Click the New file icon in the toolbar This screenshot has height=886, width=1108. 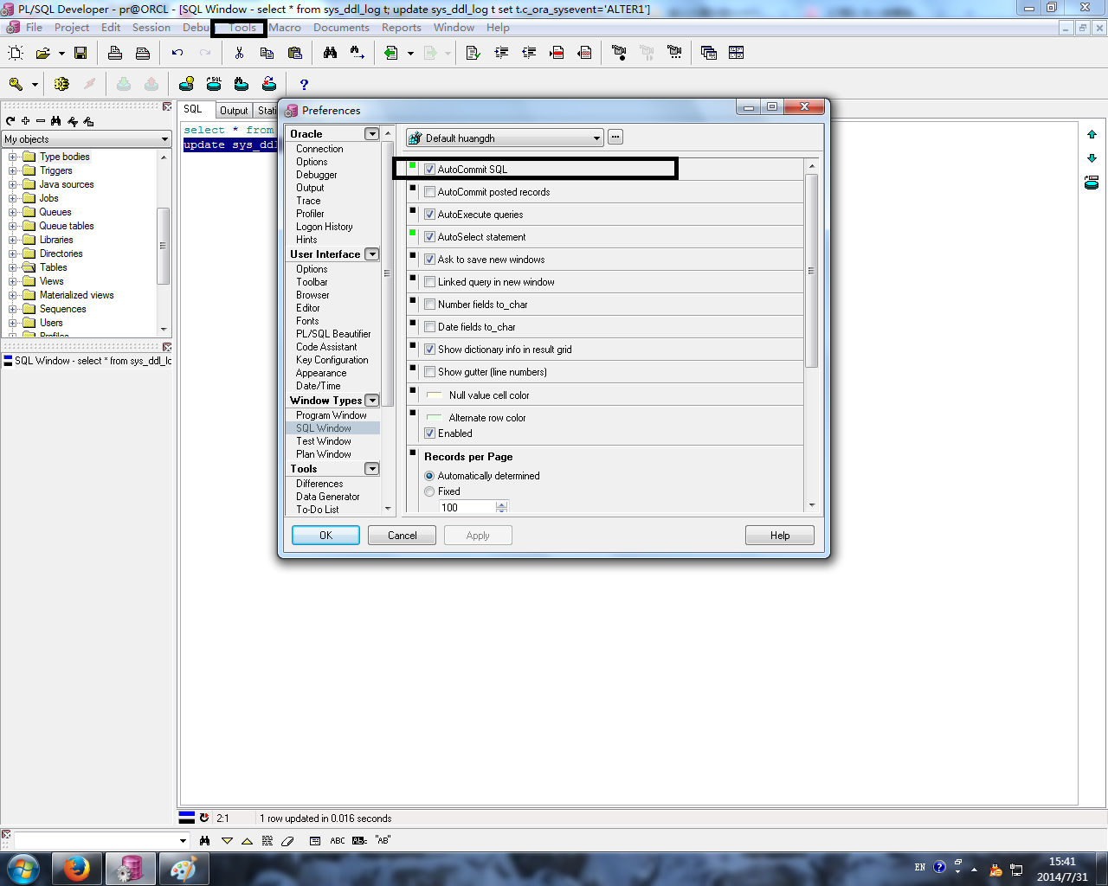pos(16,53)
